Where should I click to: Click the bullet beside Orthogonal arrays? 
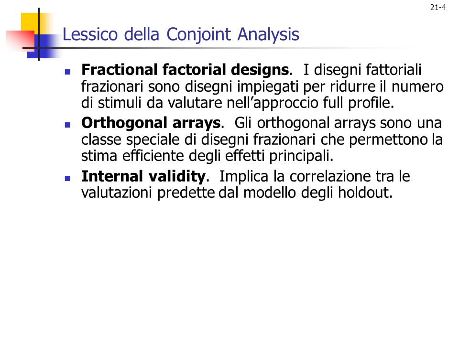[67, 125]
